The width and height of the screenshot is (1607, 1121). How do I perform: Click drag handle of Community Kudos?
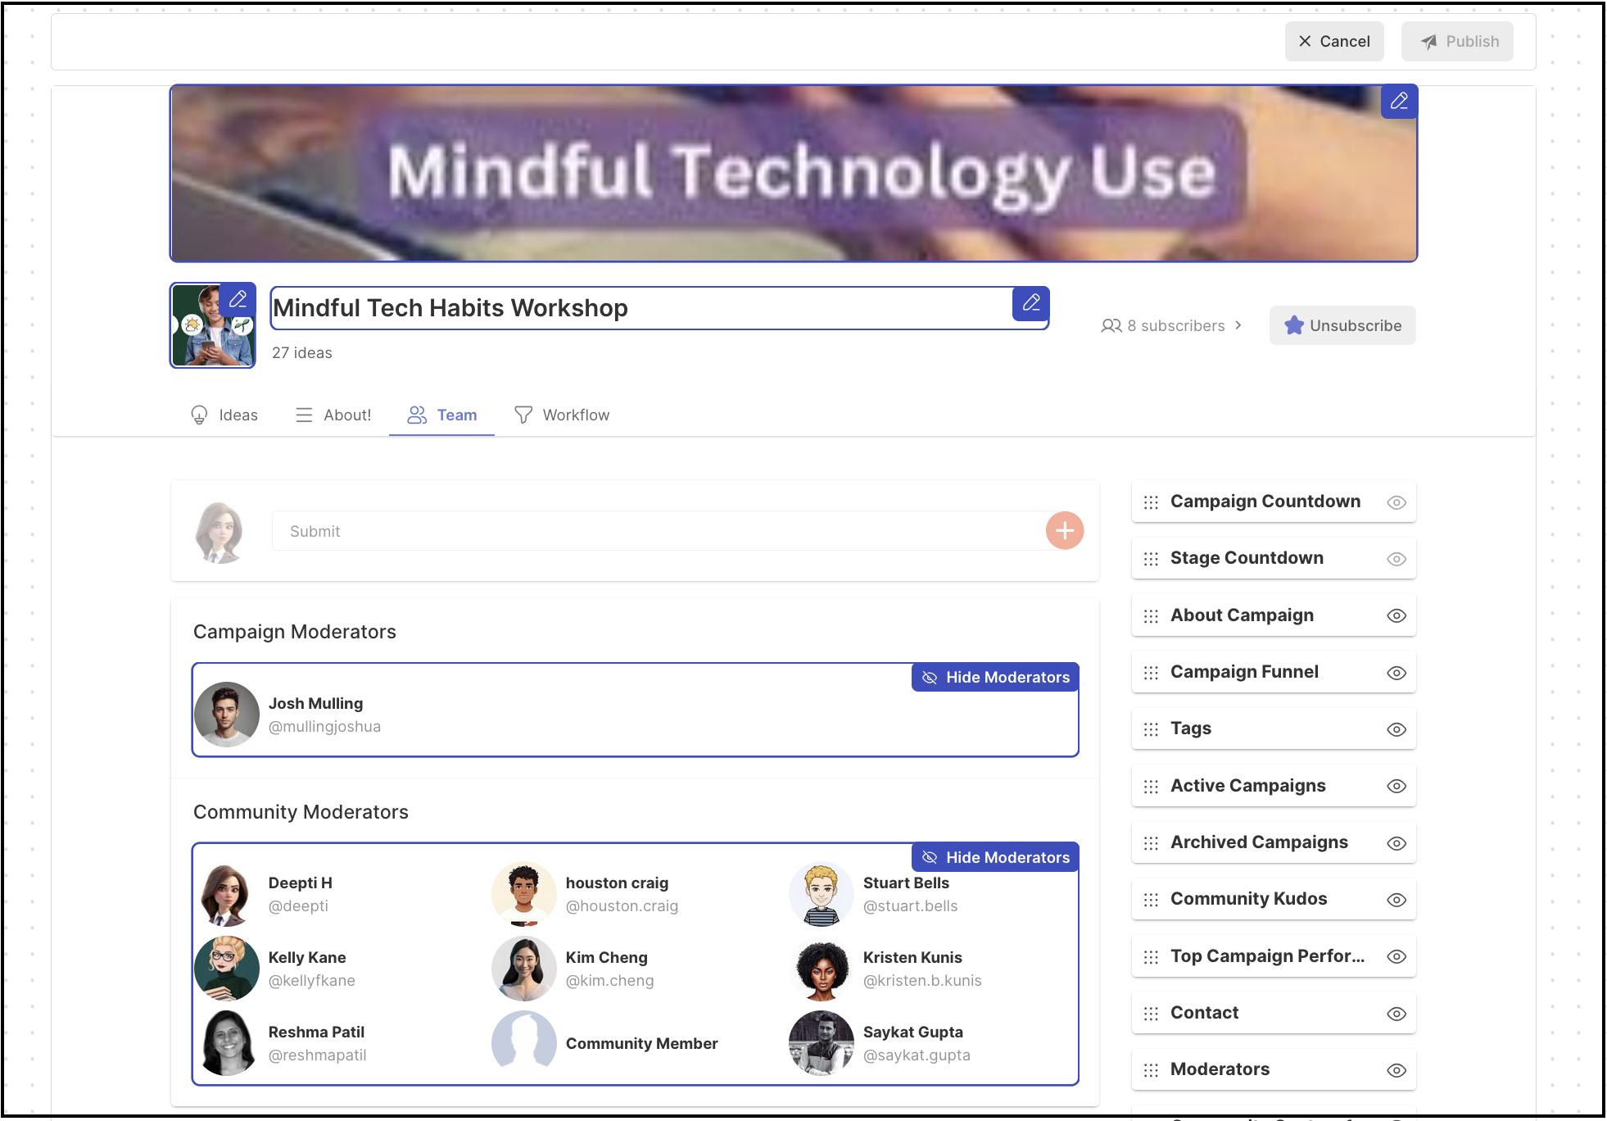[1151, 900]
